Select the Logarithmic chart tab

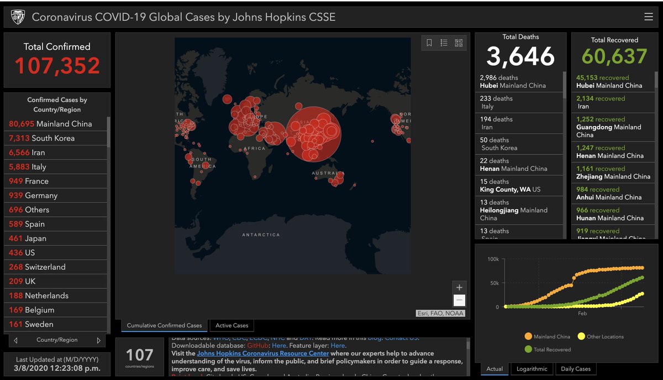coord(532,369)
